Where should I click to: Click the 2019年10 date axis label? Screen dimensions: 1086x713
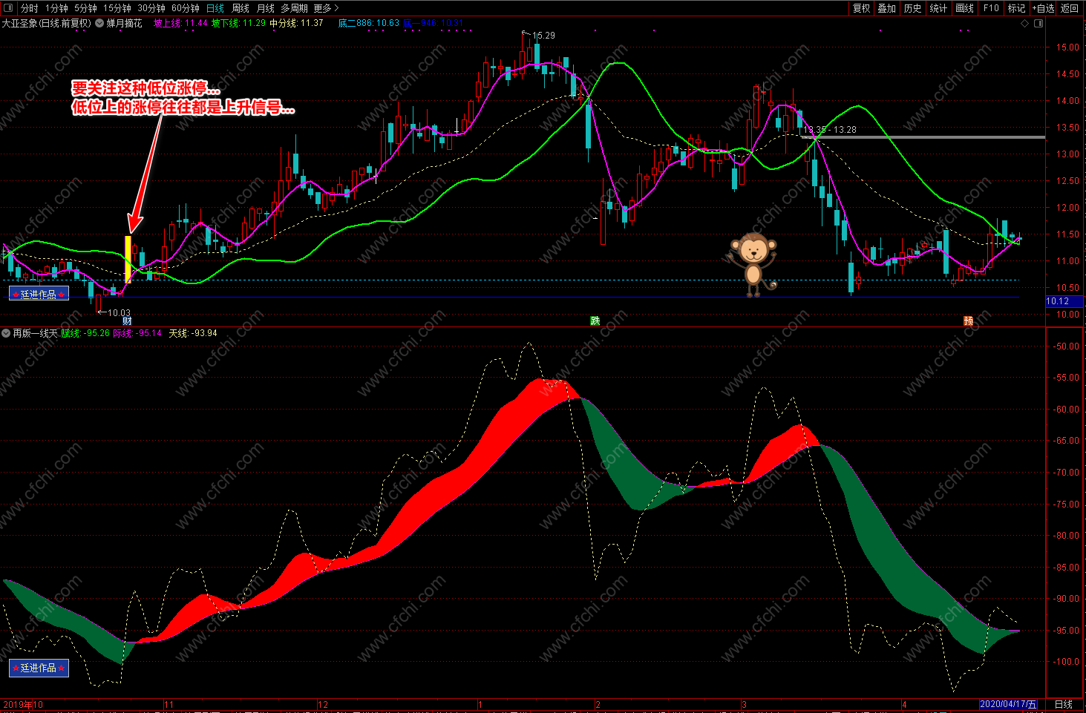[x=24, y=704]
